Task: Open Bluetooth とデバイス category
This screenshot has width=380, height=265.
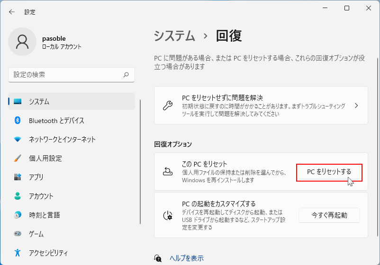Action: pyautogui.click(x=72, y=120)
